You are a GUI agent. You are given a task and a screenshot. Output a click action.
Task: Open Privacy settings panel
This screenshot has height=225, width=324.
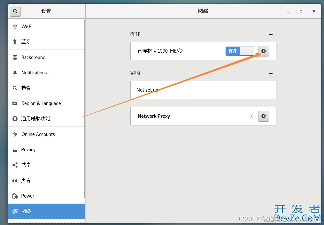pyautogui.click(x=47, y=150)
